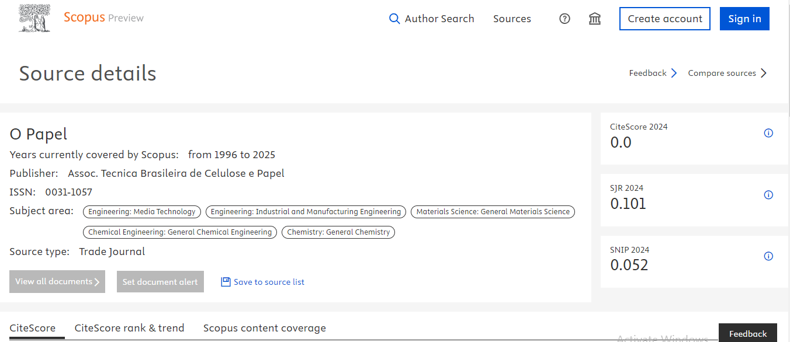Select Chemical Engineering: General Chemical Engineering tag

coord(180,232)
